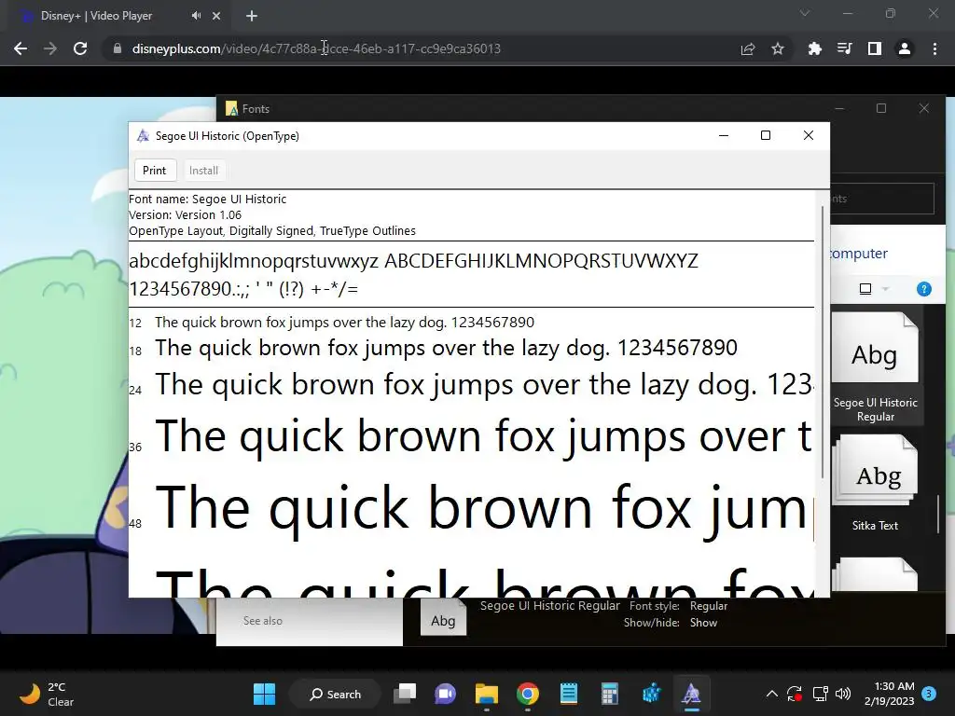
Task: Open volume tray icon
Action: [x=843, y=694]
